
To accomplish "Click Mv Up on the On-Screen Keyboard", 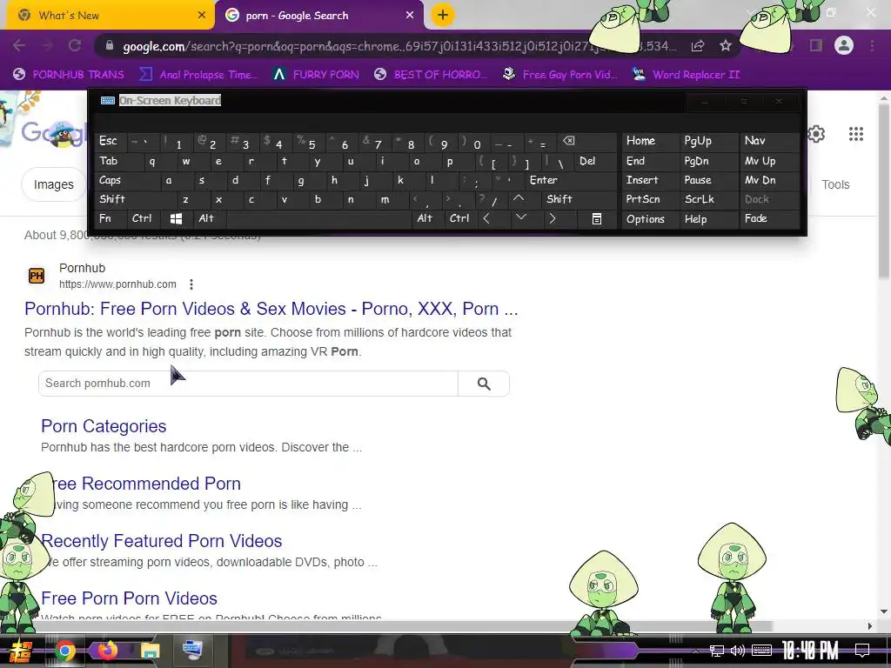I will pos(770,161).
